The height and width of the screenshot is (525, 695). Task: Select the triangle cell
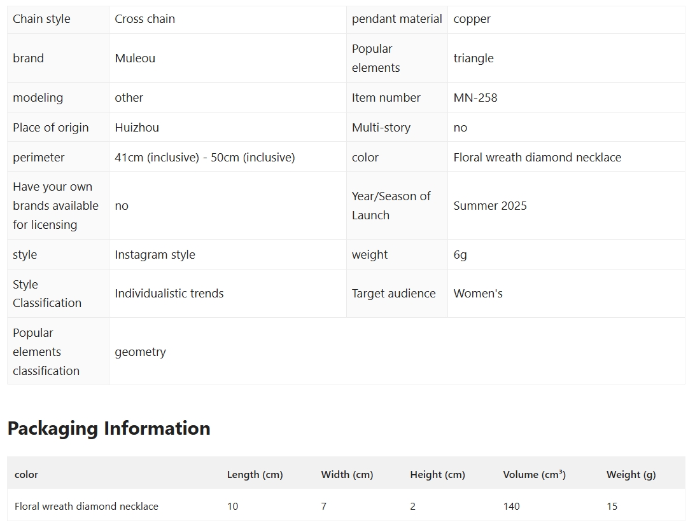474,58
